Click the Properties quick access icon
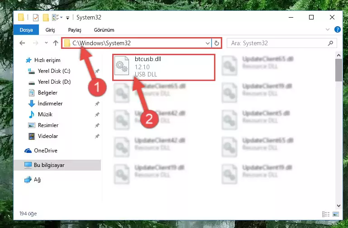348x228 pixels. 35,17
